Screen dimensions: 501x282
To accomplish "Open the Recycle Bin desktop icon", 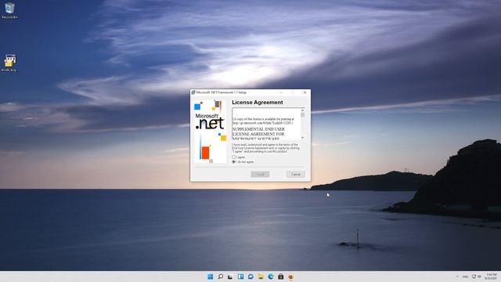I will (x=9, y=10).
